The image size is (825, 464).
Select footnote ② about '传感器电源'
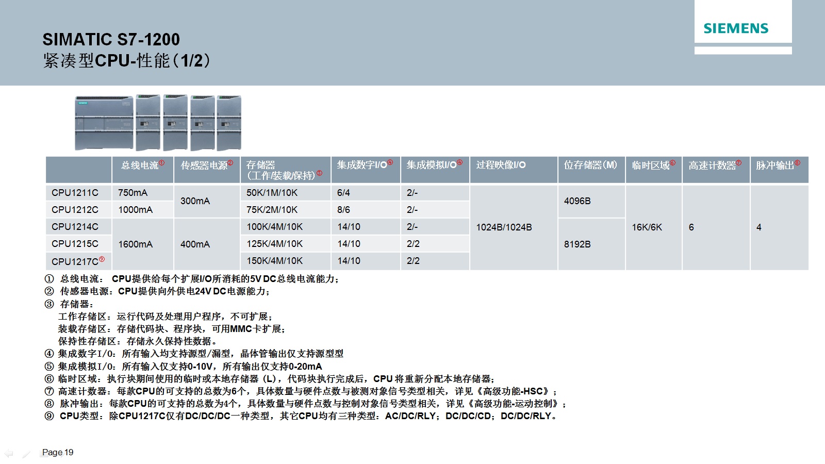pyautogui.click(x=157, y=291)
